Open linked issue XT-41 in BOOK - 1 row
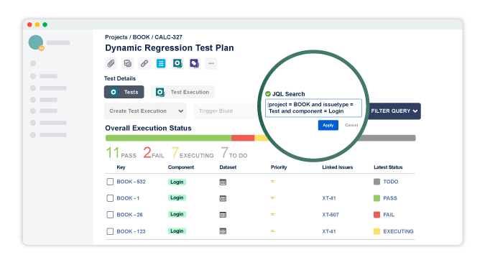485x265 pixels. click(329, 198)
